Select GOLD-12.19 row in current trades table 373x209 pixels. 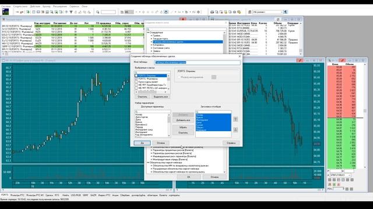tap(72, 35)
